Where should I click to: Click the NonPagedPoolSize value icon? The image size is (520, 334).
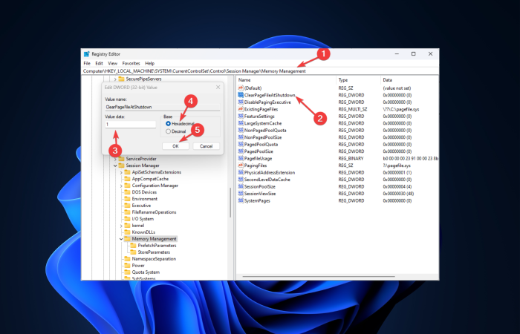click(x=241, y=137)
